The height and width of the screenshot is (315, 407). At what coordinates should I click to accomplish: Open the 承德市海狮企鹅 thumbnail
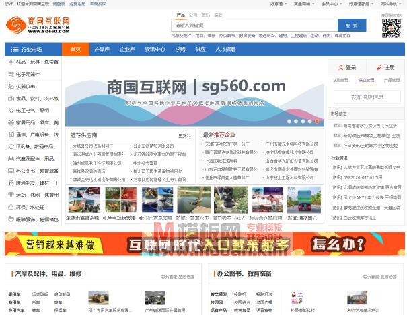pyautogui.click(x=84, y=200)
